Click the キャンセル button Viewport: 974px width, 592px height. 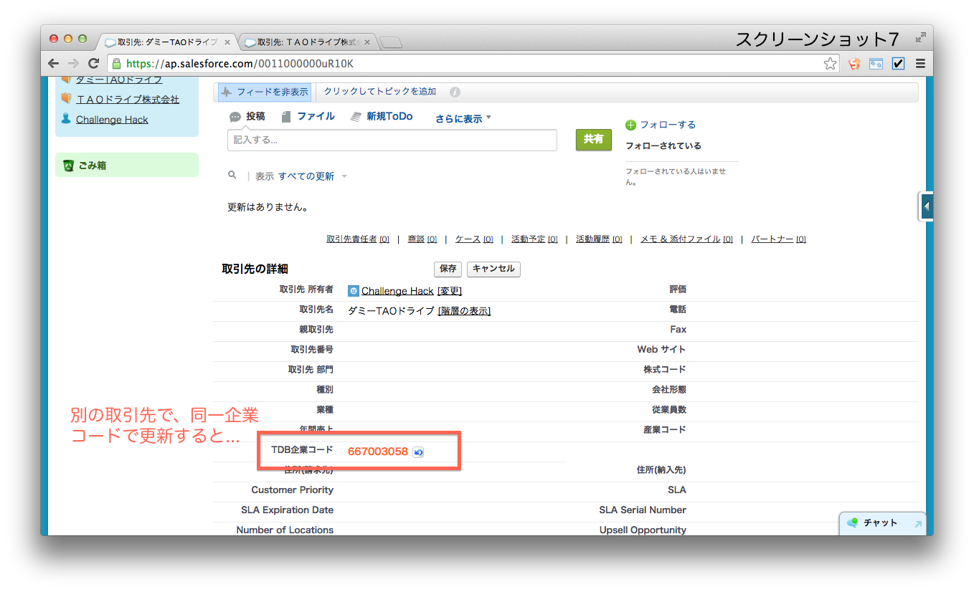point(493,269)
